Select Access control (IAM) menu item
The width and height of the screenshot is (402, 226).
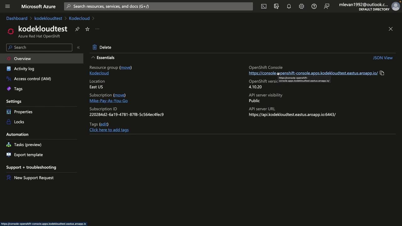coord(32,79)
